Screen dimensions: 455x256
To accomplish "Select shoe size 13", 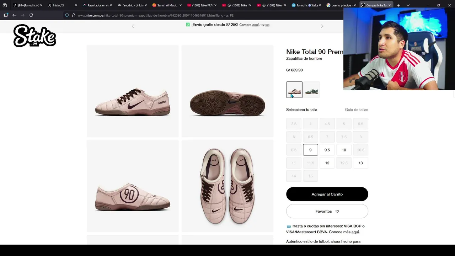I will [360, 163].
